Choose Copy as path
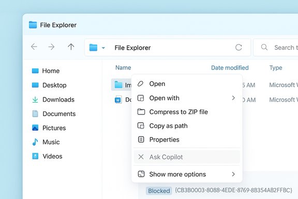Viewport: 298px width, 199px height. pyautogui.click(x=187, y=126)
